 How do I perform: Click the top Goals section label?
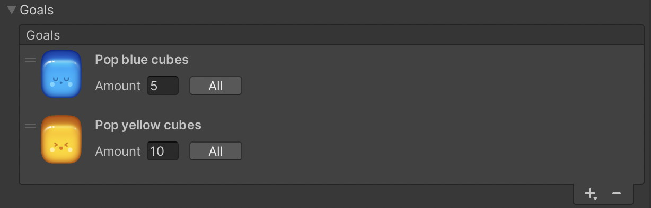37,10
